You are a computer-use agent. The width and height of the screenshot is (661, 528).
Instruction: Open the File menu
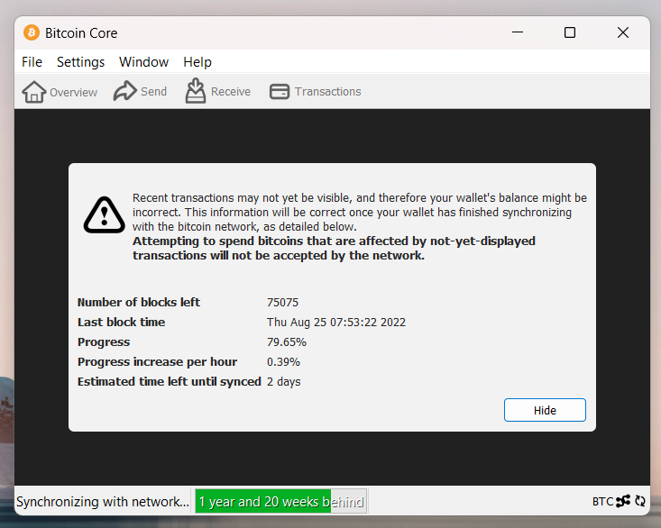pos(32,62)
